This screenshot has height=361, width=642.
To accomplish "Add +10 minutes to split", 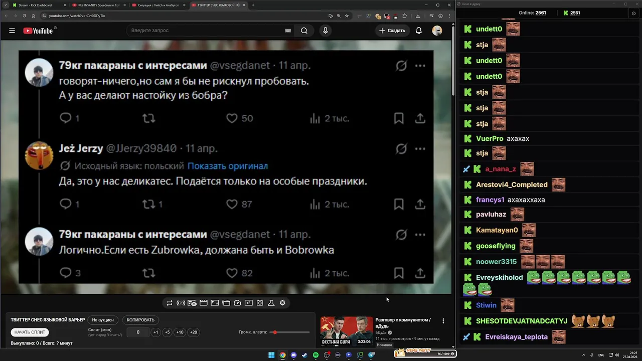I will pos(180,332).
